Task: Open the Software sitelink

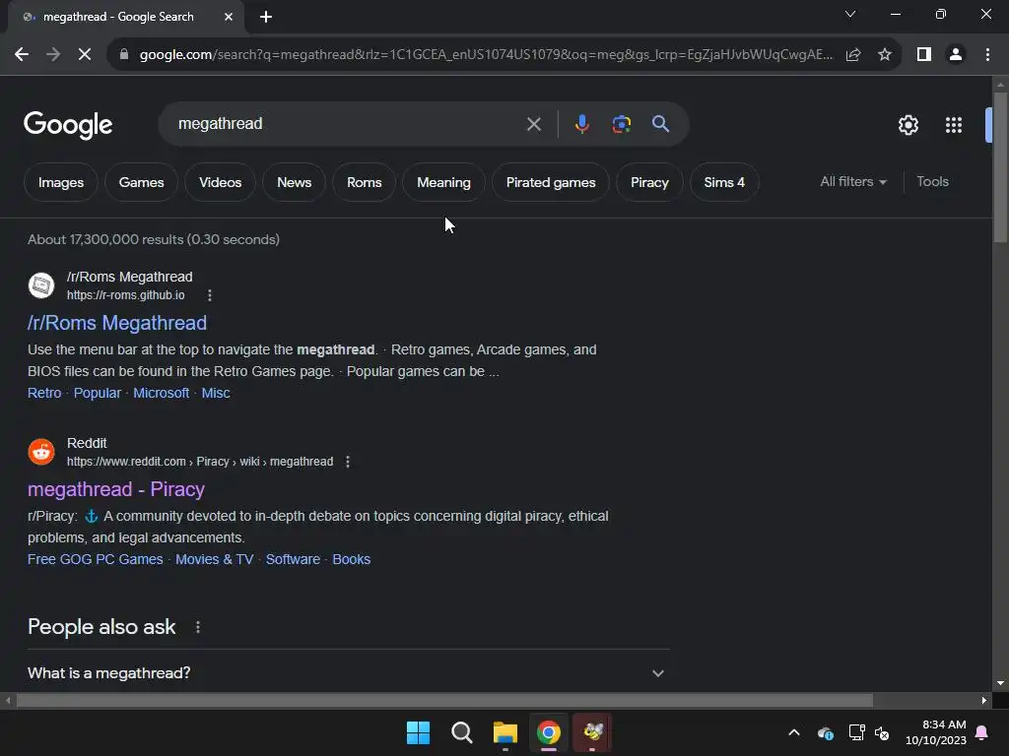Action: pos(293,559)
